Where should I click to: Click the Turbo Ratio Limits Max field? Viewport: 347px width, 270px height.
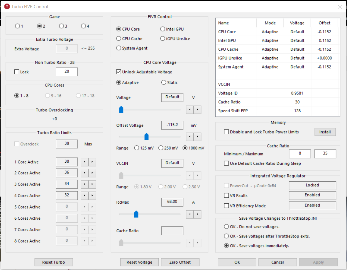(67, 144)
